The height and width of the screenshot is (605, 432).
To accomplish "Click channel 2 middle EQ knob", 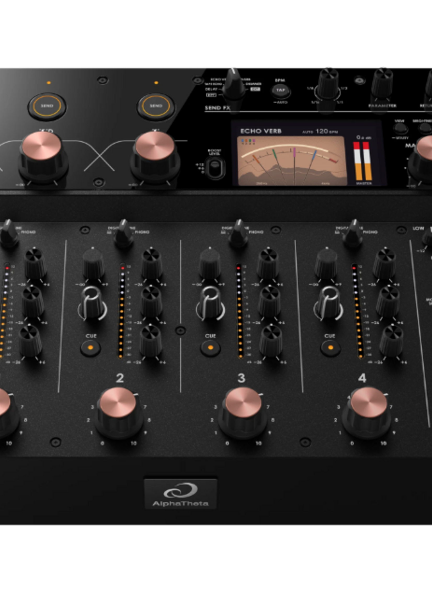I will [x=152, y=302].
